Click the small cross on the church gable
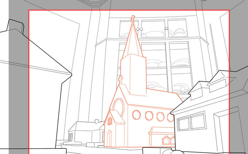248x154 pixels. point(121,80)
